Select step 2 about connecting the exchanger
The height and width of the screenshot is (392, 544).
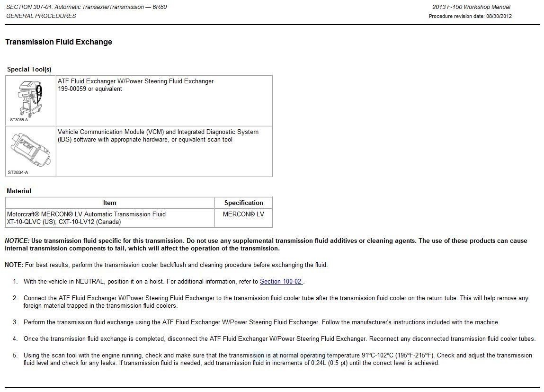(x=275, y=302)
